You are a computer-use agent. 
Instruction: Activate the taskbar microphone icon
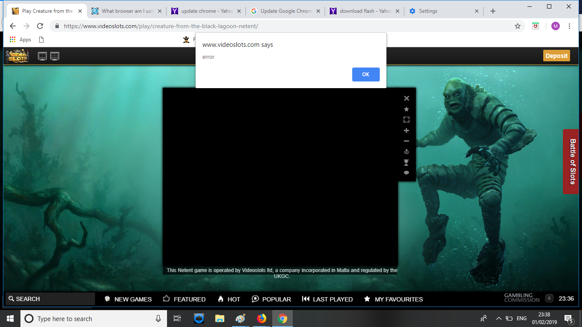158,318
